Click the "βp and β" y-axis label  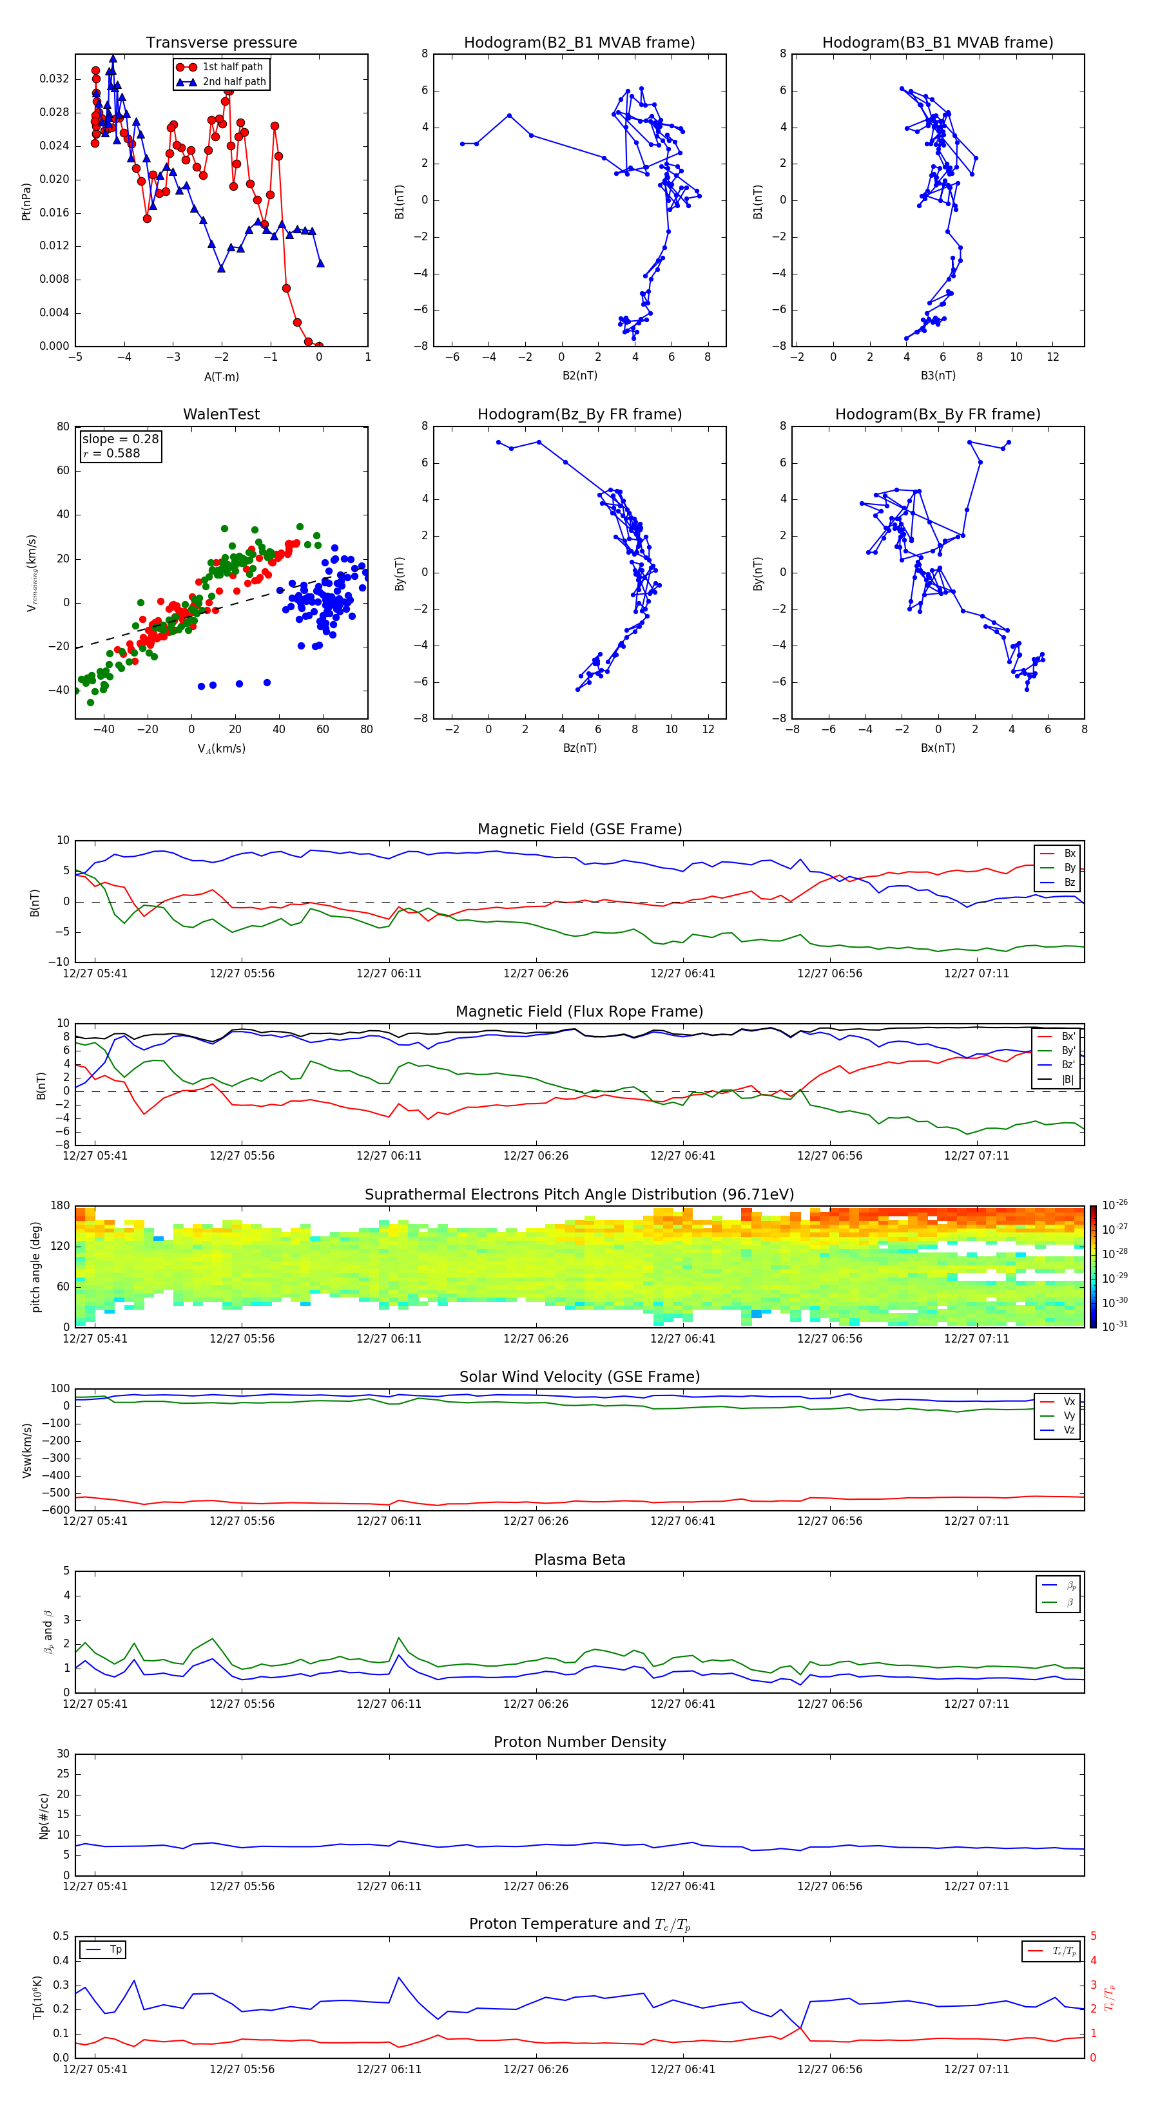(48, 1632)
